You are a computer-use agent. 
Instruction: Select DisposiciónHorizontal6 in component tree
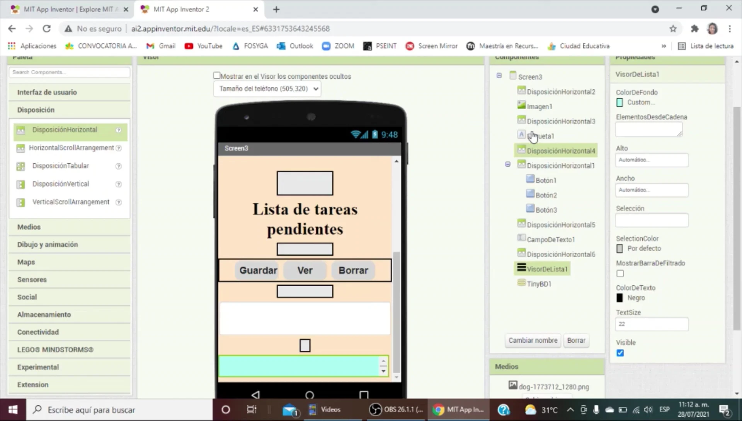point(561,255)
